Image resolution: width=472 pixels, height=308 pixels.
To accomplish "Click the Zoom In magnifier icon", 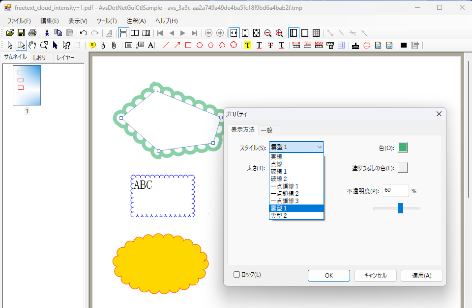I will (279, 33).
